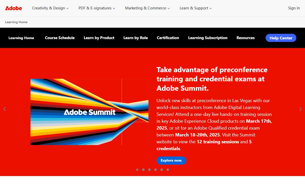Click the Explore now button

tap(171, 161)
